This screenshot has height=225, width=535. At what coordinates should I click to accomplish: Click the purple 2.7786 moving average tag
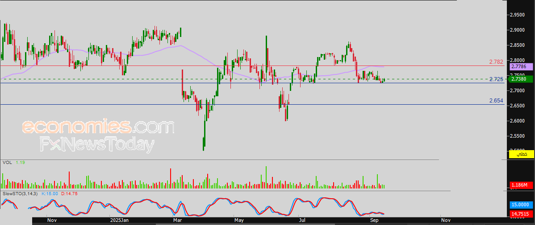(x=521, y=67)
